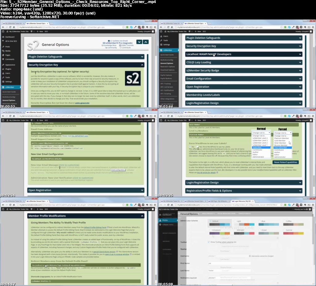Select the Light admin color scheme radio
Image resolution: width=316 pixels, height=286 pixels.
click(235, 221)
